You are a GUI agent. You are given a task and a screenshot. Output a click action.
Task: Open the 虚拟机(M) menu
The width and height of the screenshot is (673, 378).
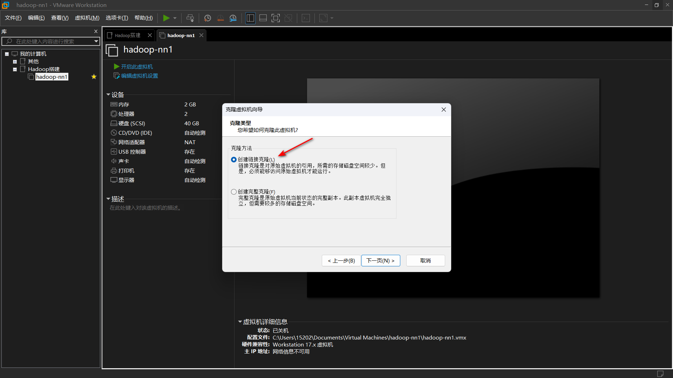click(x=87, y=18)
